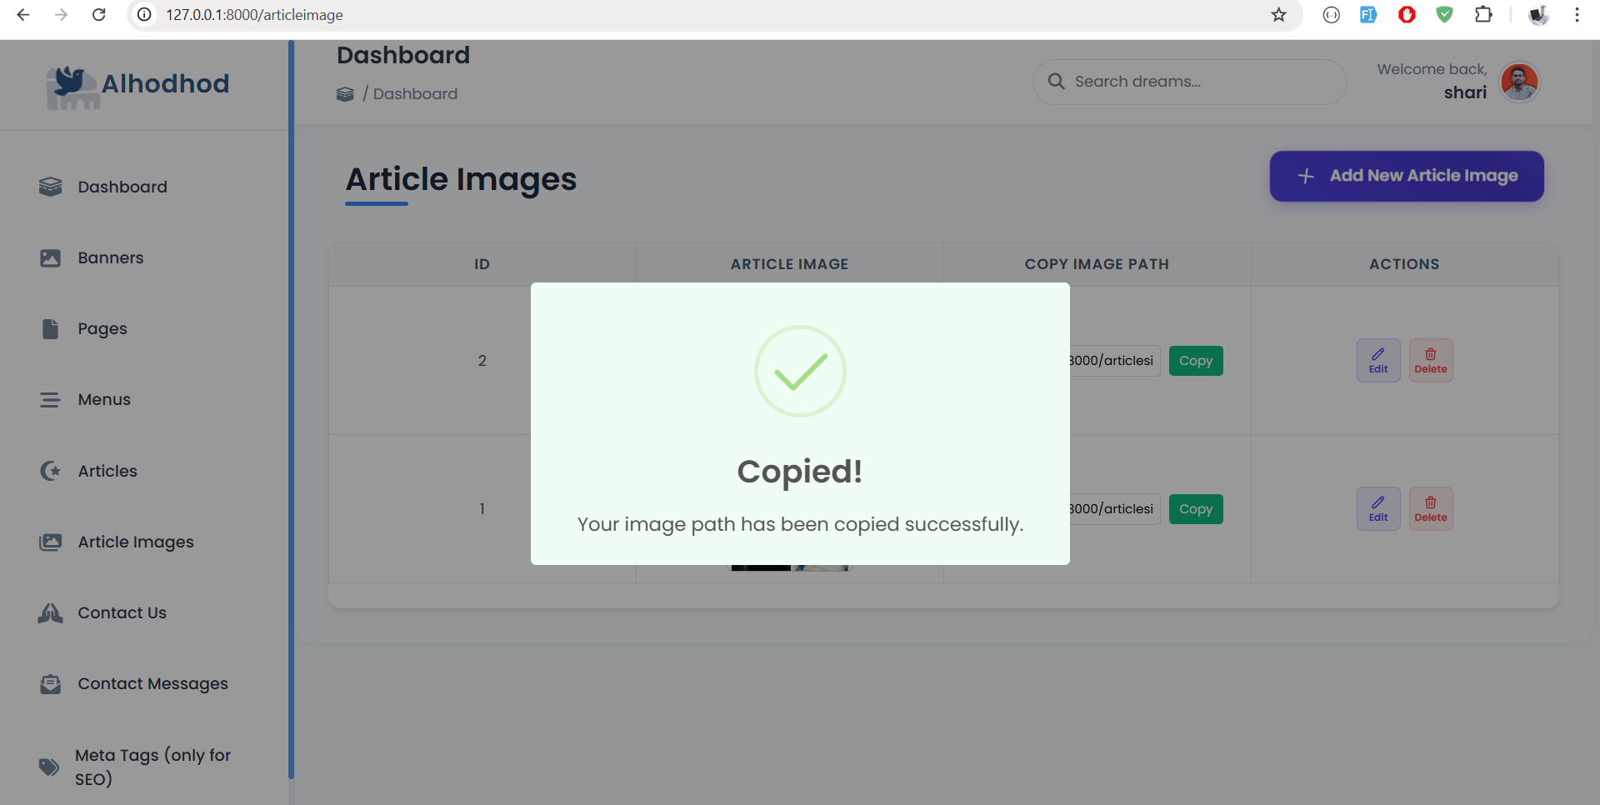The image size is (1600, 805).
Task: Click the Pages file icon
Action: 50,329
